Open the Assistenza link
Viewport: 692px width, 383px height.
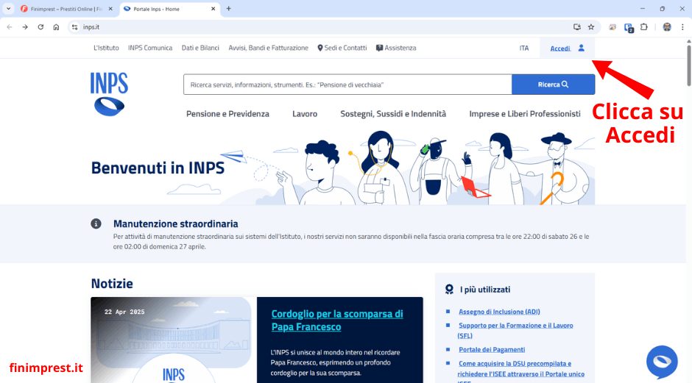click(x=396, y=48)
